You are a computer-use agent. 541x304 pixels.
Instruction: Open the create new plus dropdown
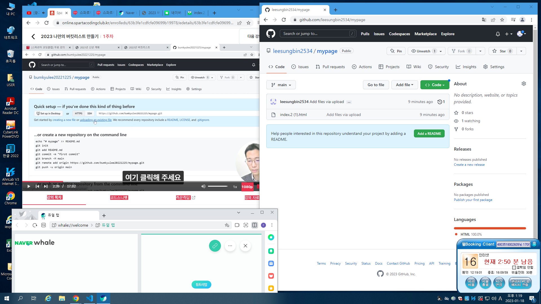click(x=509, y=34)
